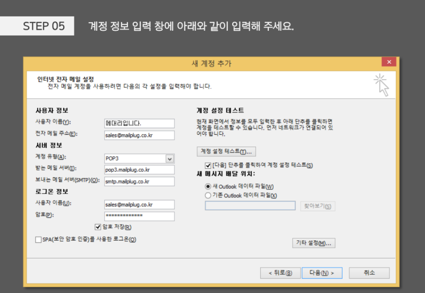Click the 암호(P) password field
This screenshot has width=425, height=293.
pos(139,216)
